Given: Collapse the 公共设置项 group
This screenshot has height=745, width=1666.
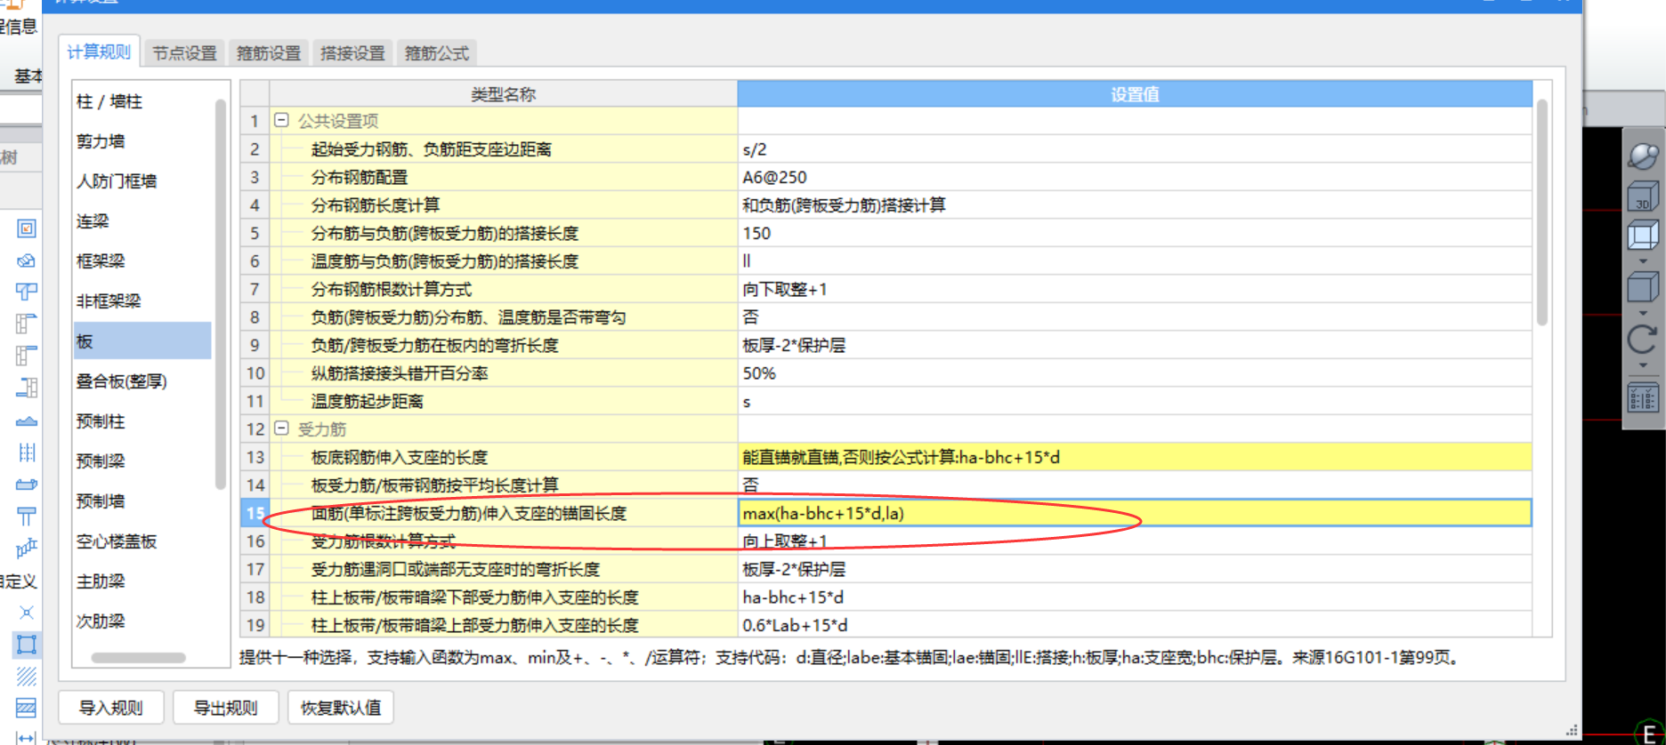Looking at the screenshot, I should tap(281, 120).
